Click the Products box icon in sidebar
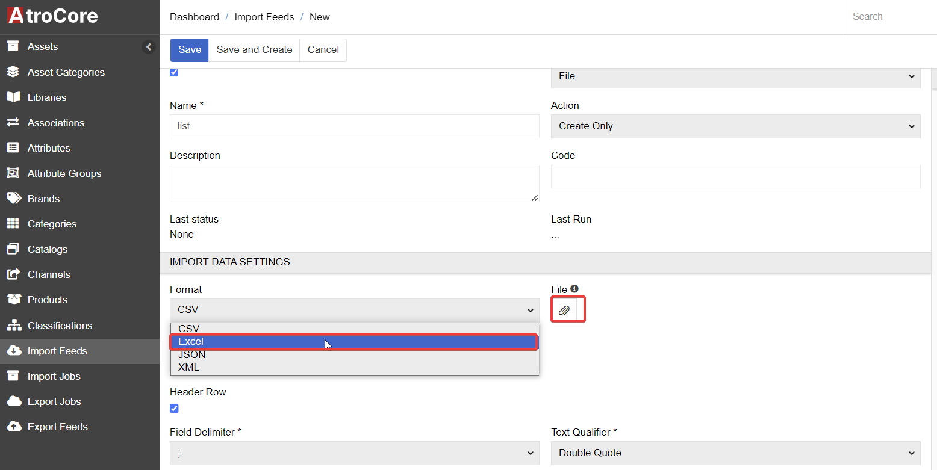Screen dimensions: 937x470 (x=13, y=300)
